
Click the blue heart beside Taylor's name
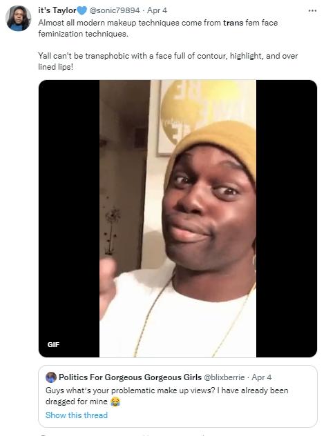pos(81,10)
